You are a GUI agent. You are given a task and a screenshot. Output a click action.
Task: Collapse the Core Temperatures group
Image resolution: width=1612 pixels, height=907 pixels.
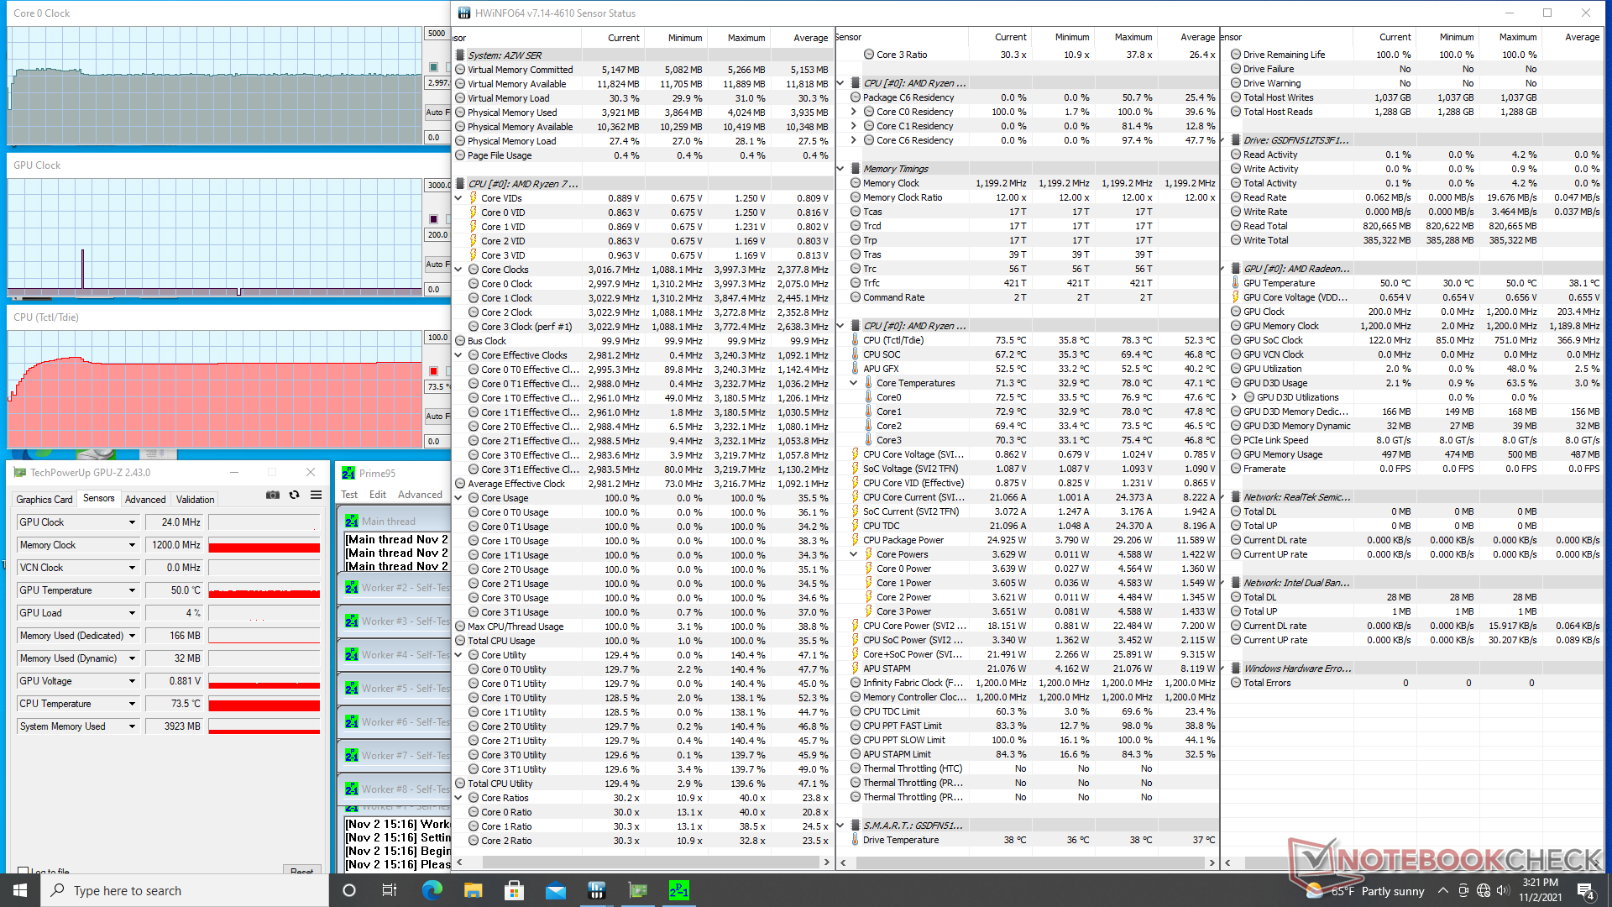click(x=854, y=383)
